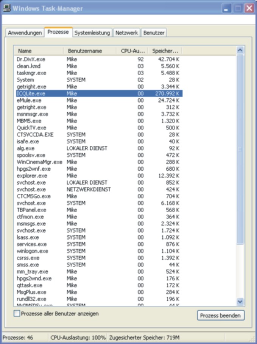Click 'CPU-Auslastung: 100%' in status bar
Viewport: 257px width, 344px height.
coord(78,338)
